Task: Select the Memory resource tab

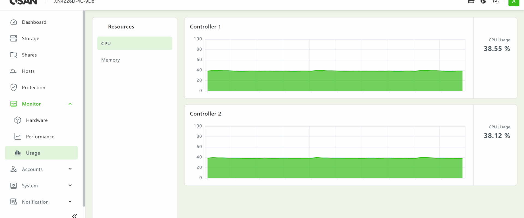Action: (111, 60)
